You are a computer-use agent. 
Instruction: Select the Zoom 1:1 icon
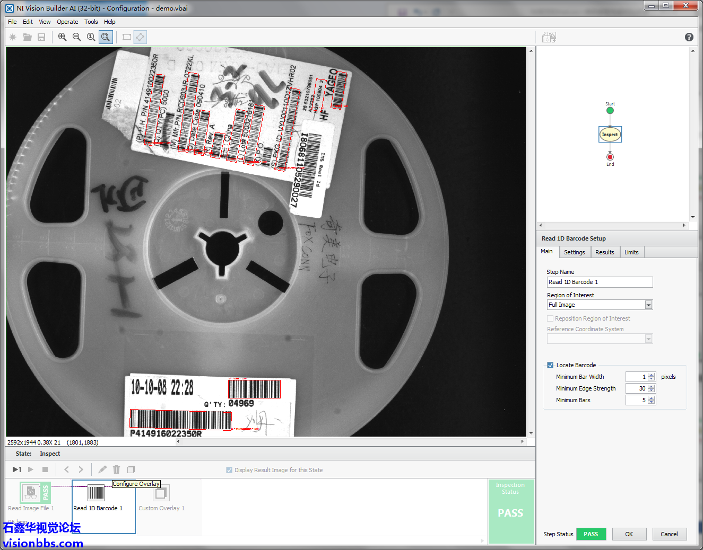[91, 37]
